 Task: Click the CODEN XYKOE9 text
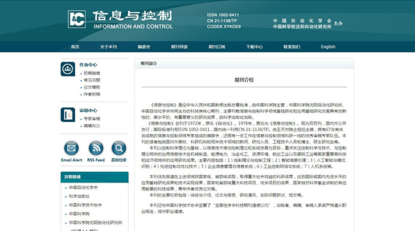pos(224,27)
